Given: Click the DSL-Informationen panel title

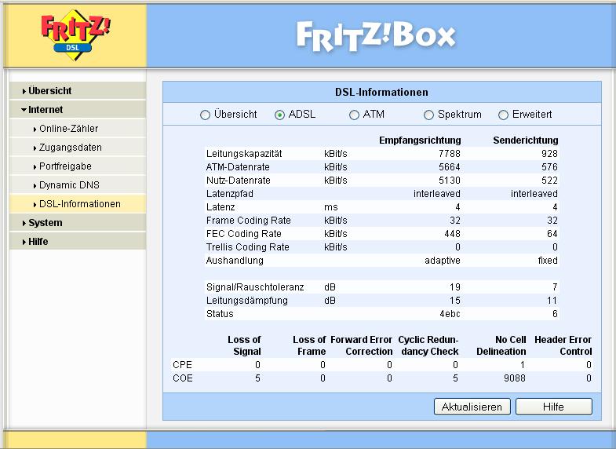Looking at the screenshot, I should point(381,93).
